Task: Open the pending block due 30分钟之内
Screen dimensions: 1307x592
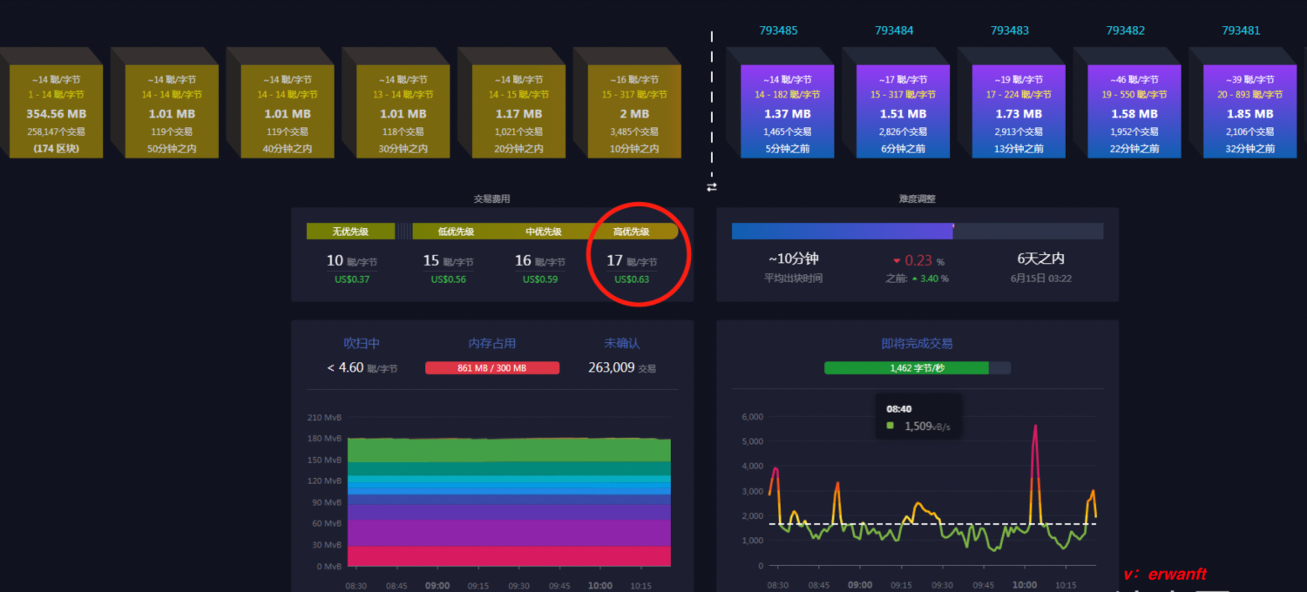Action: pos(403,111)
